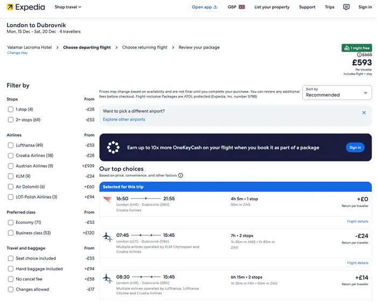The height and width of the screenshot is (302, 377).
Task: Click the info icon next to £665 price
Action: tap(359, 55)
